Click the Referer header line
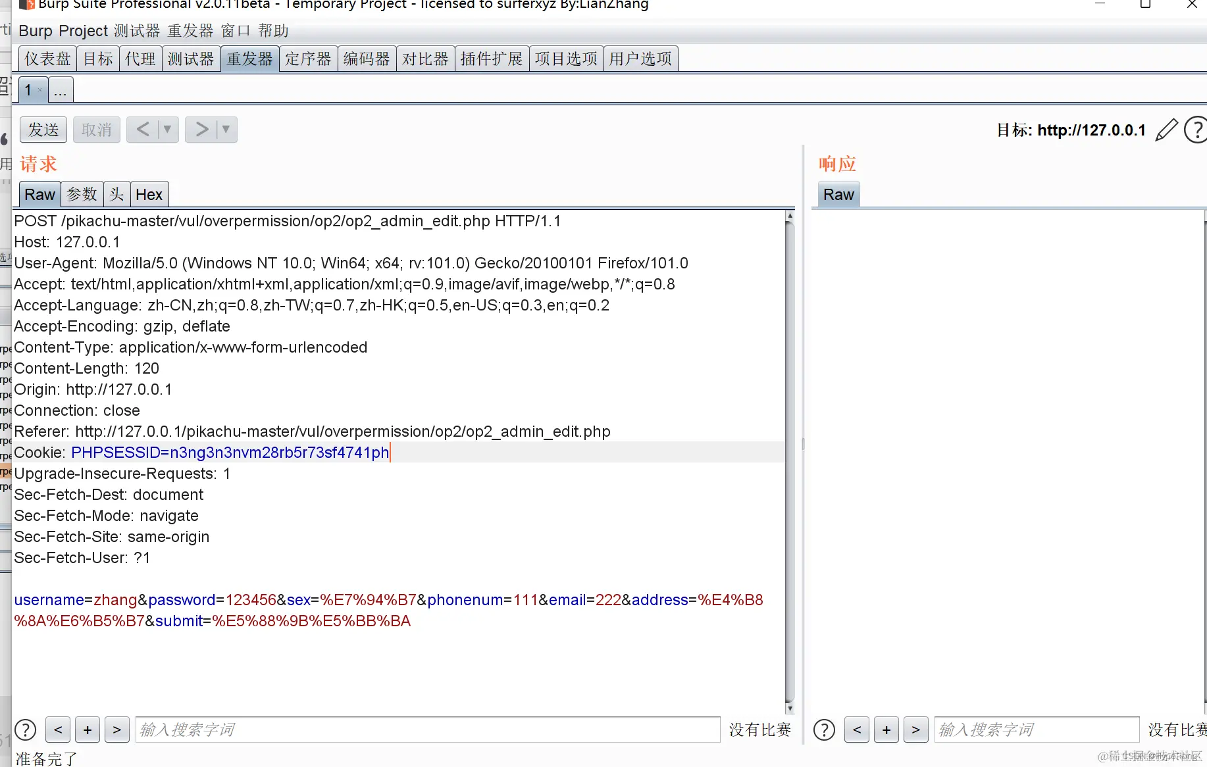Viewport: 1207px width, 767px height. point(313,432)
